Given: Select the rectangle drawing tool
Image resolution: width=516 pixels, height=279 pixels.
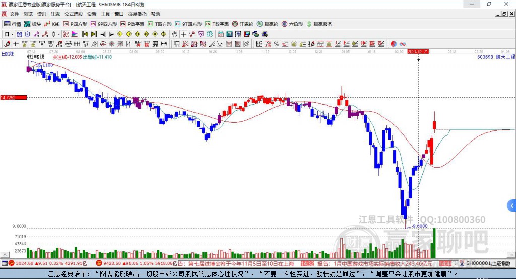Looking at the screenshot, I should click(x=176, y=44).
